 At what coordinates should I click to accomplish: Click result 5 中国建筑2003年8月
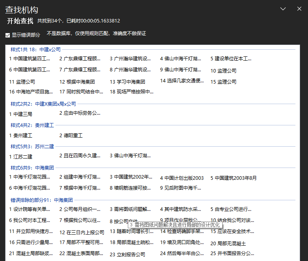(233, 178)
